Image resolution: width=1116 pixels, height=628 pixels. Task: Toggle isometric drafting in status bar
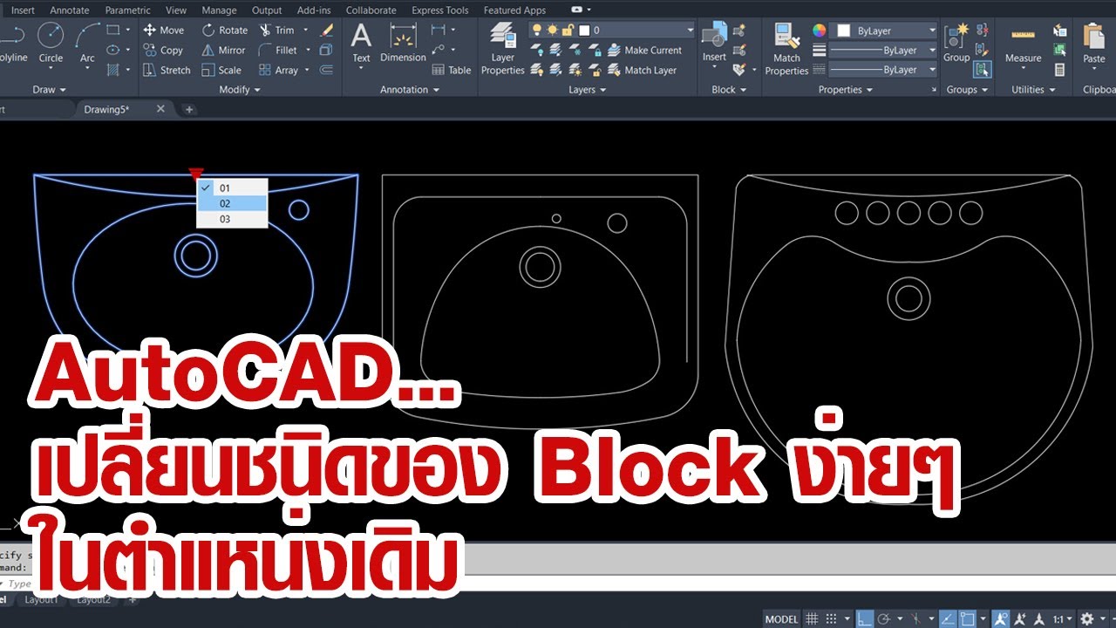click(x=916, y=619)
